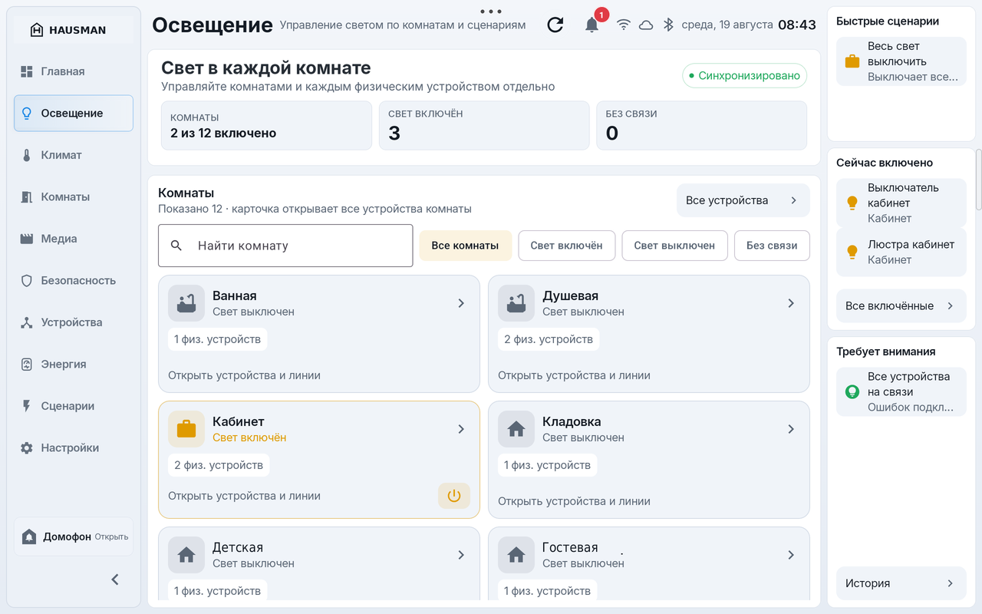Click the refresh icon in the header
The image size is (982, 614).
coord(555,25)
